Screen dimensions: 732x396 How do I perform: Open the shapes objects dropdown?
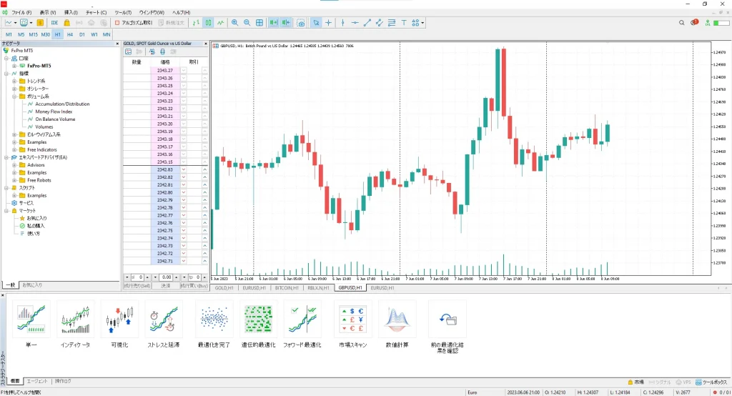coord(423,22)
